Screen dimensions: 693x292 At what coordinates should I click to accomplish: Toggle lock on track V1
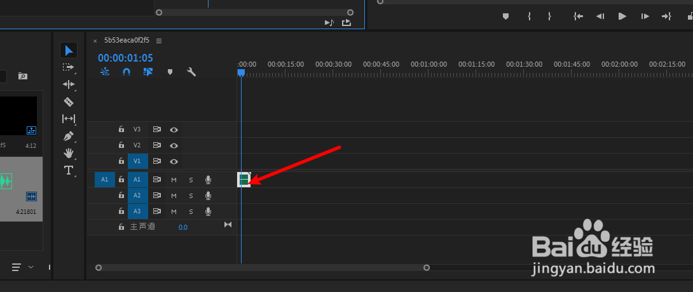click(x=121, y=161)
